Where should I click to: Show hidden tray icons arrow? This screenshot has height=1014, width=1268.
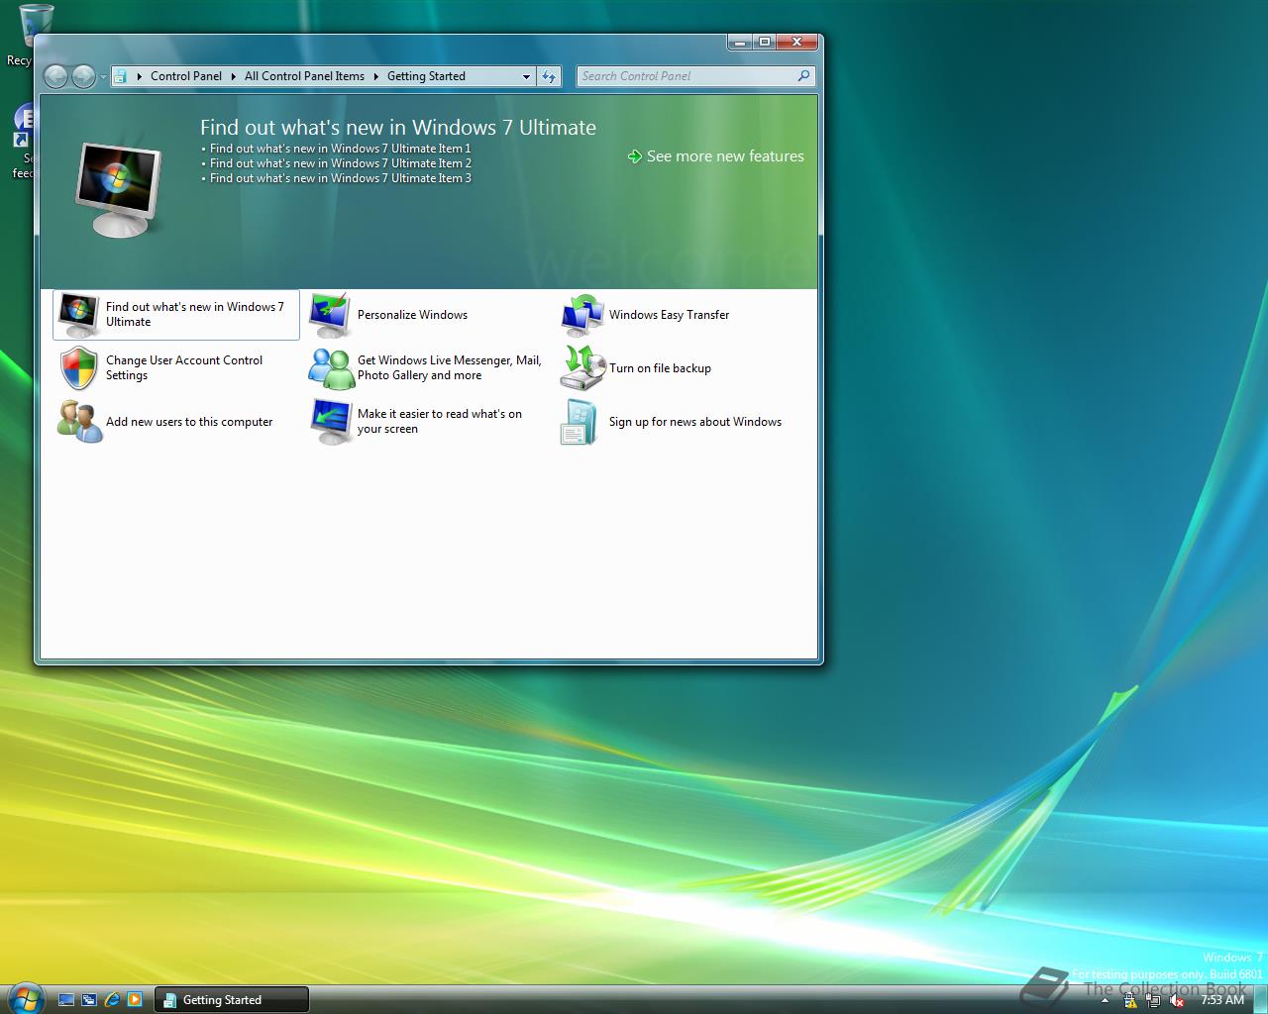(x=1106, y=1000)
